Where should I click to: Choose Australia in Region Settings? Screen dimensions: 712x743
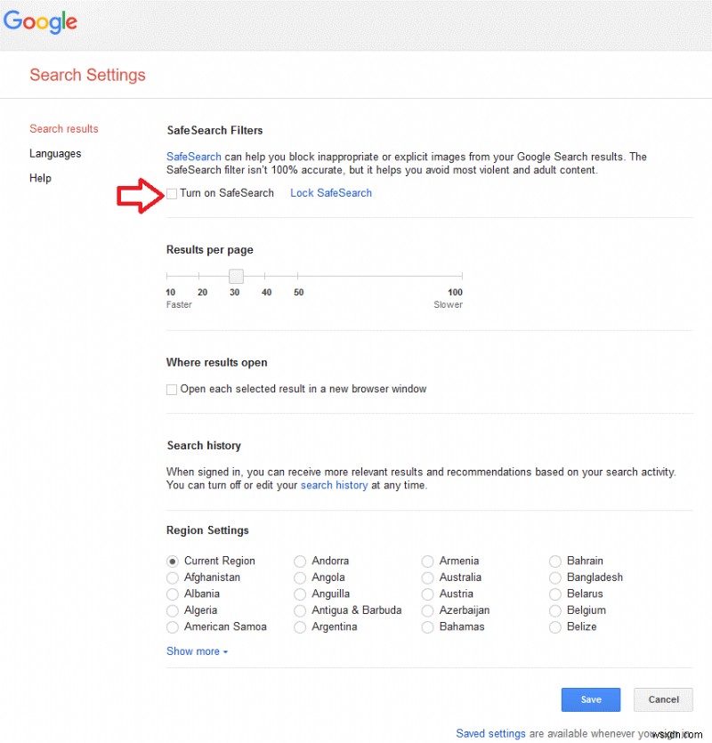tap(428, 577)
